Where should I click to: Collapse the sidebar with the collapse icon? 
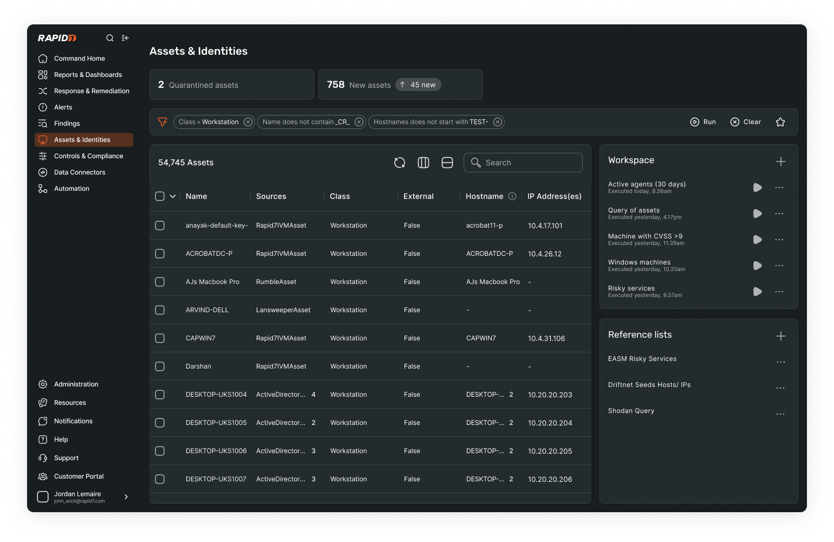(x=125, y=38)
